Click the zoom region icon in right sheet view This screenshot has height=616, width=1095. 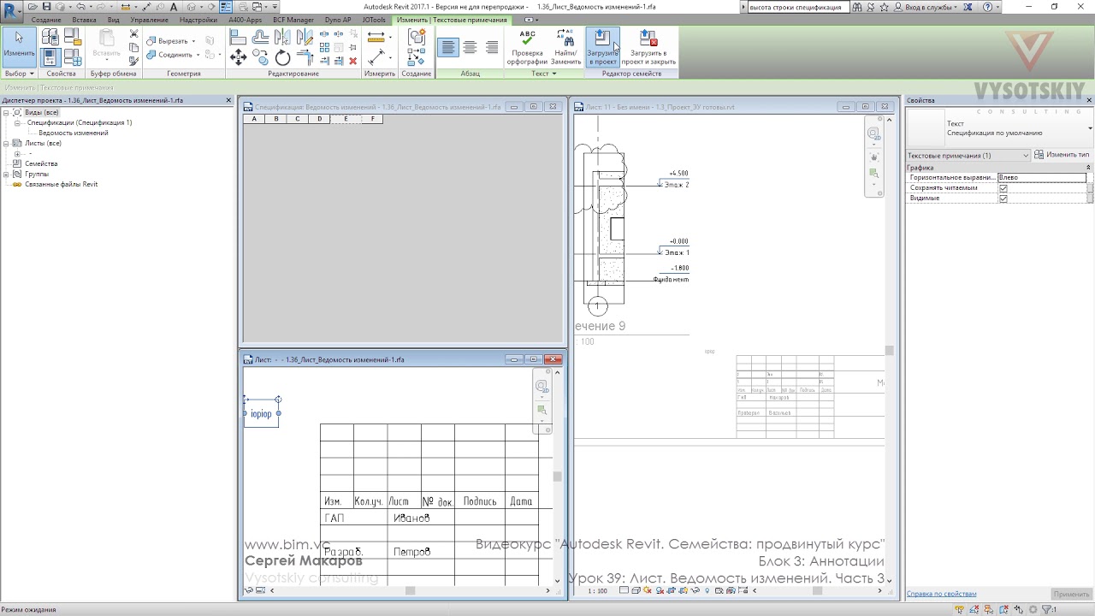[873, 174]
